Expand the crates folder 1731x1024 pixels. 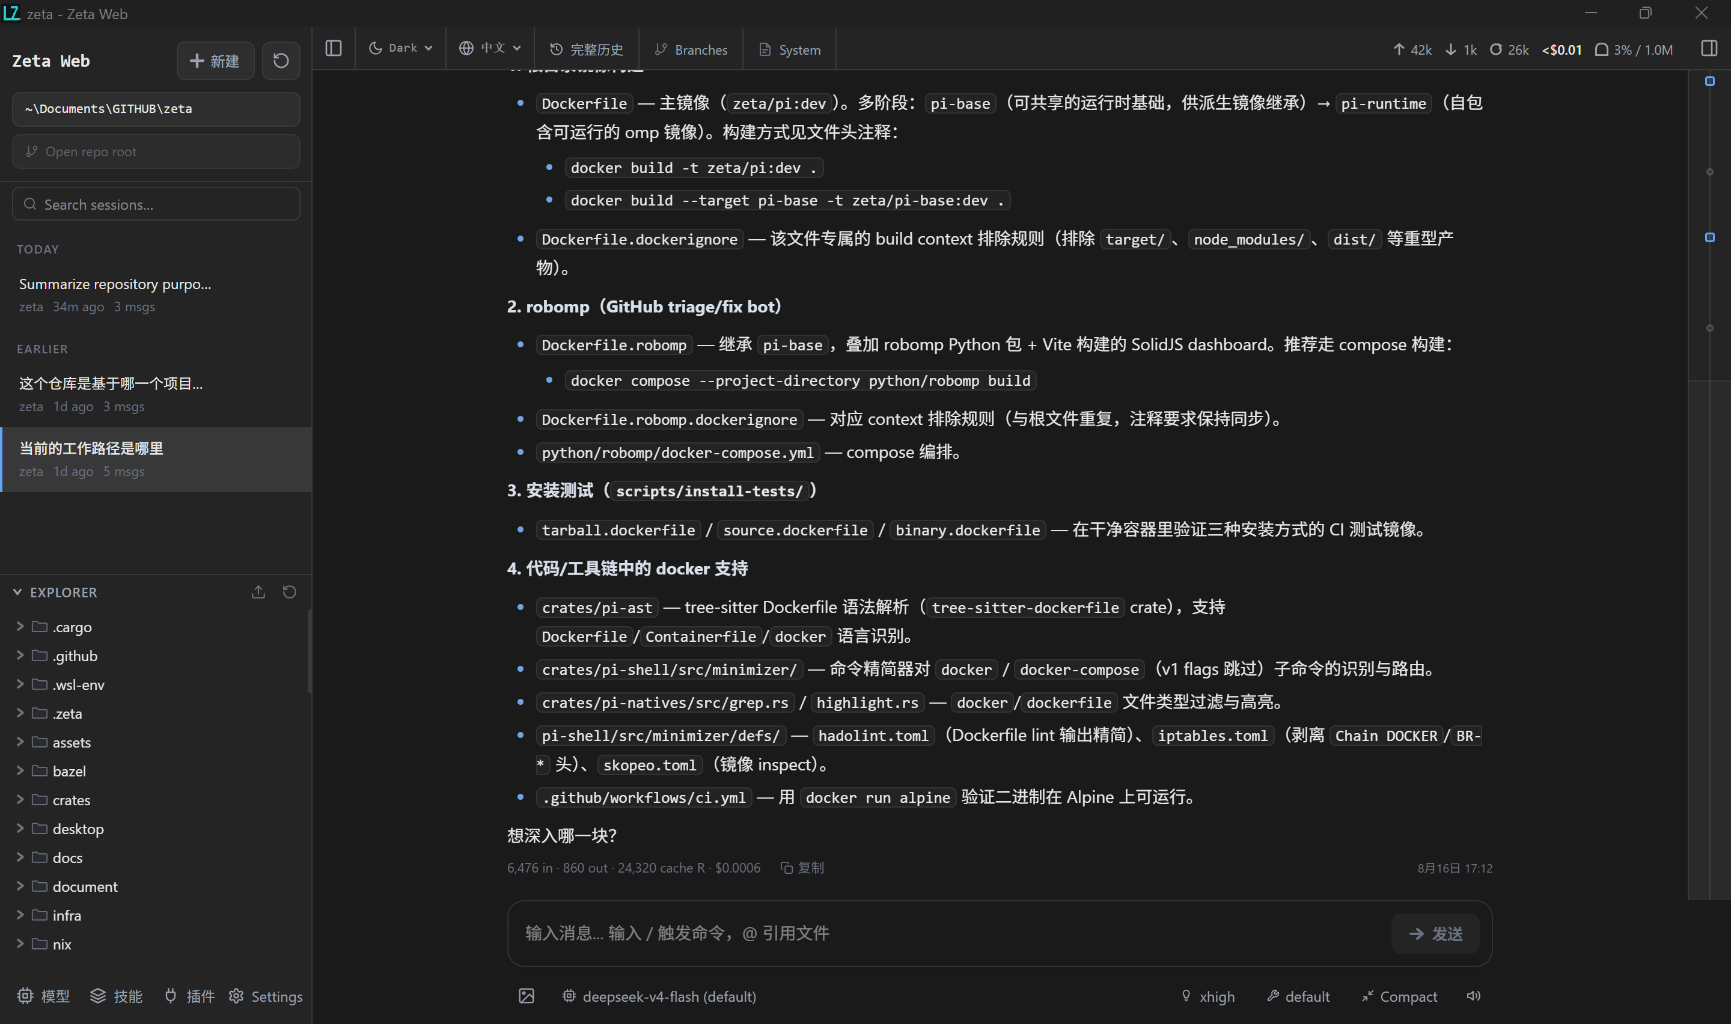coord(155,800)
